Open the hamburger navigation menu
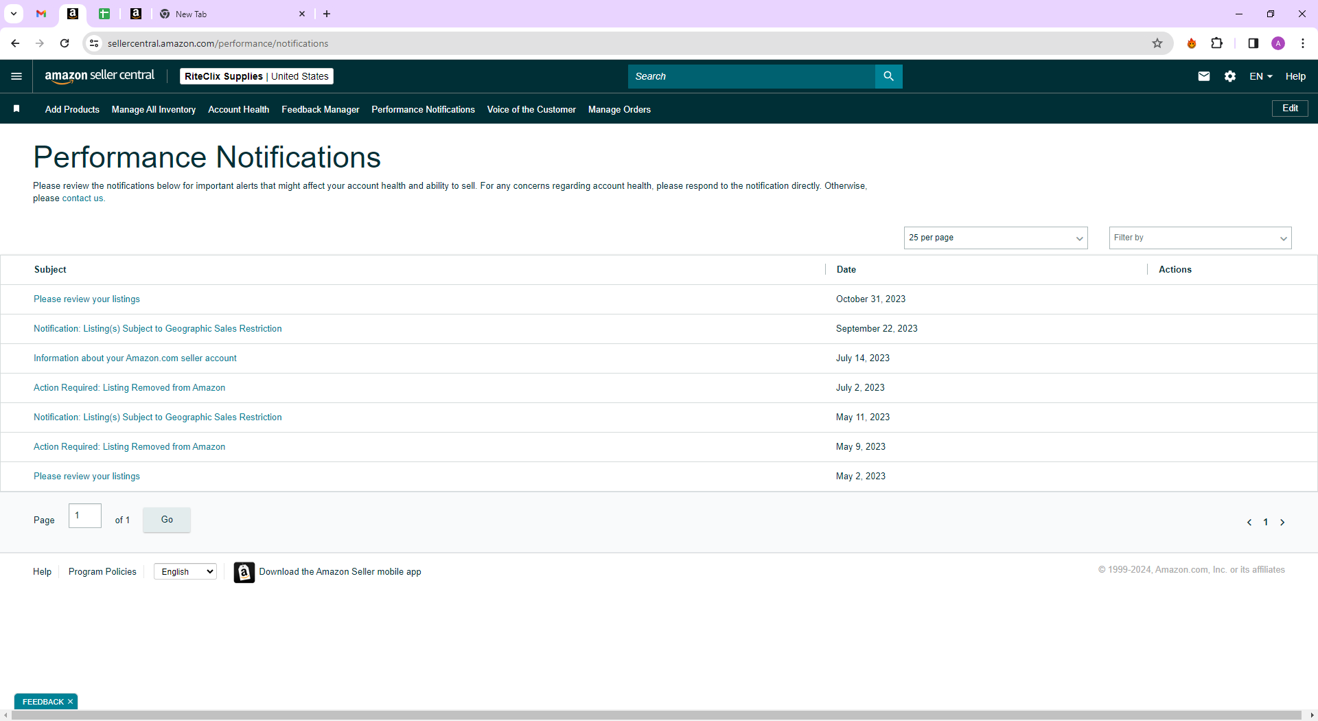The image size is (1318, 721). click(x=16, y=76)
